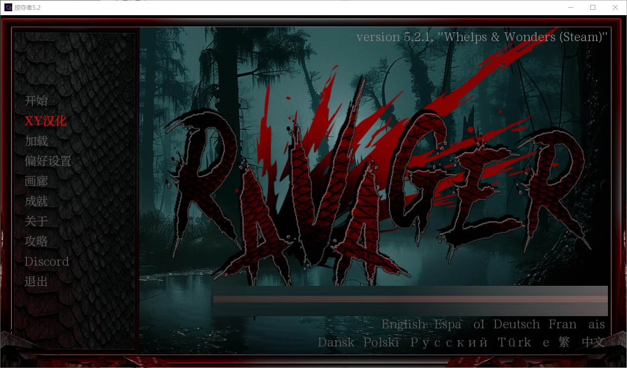627x368 pixels.
Task: Click the game icon in the title bar
Action: click(x=8, y=7)
